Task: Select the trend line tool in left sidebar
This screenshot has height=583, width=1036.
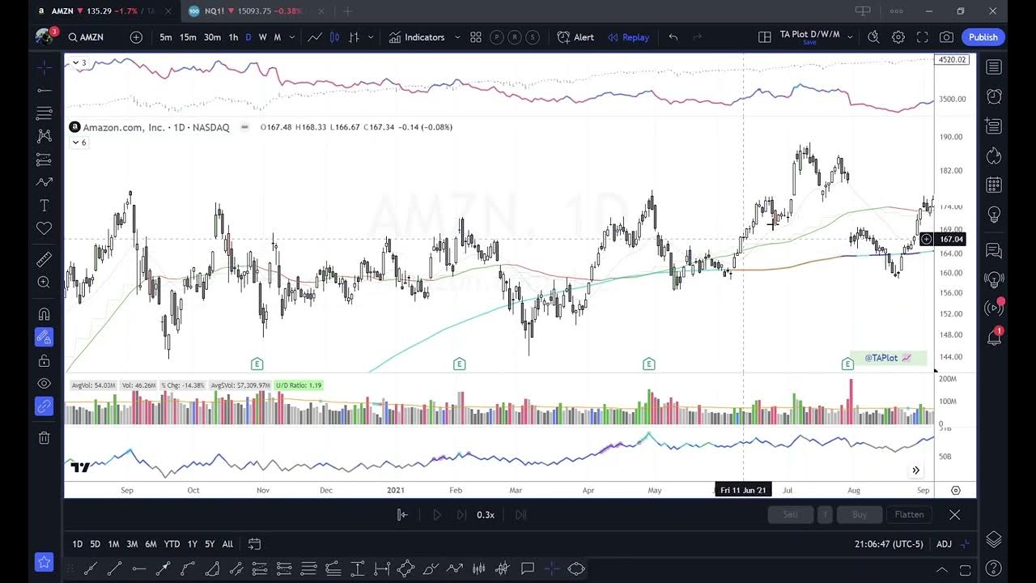Action: pos(45,90)
